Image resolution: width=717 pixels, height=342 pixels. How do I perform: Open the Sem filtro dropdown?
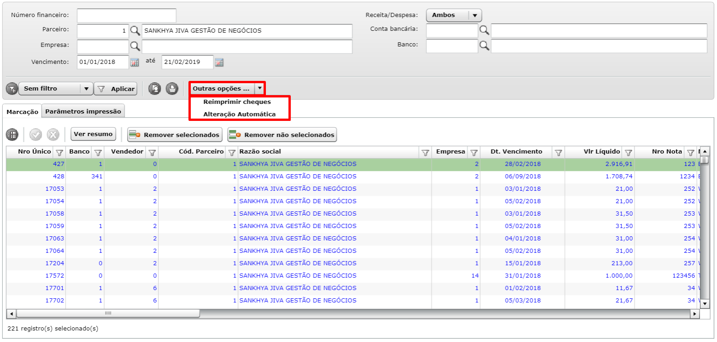tap(55, 89)
